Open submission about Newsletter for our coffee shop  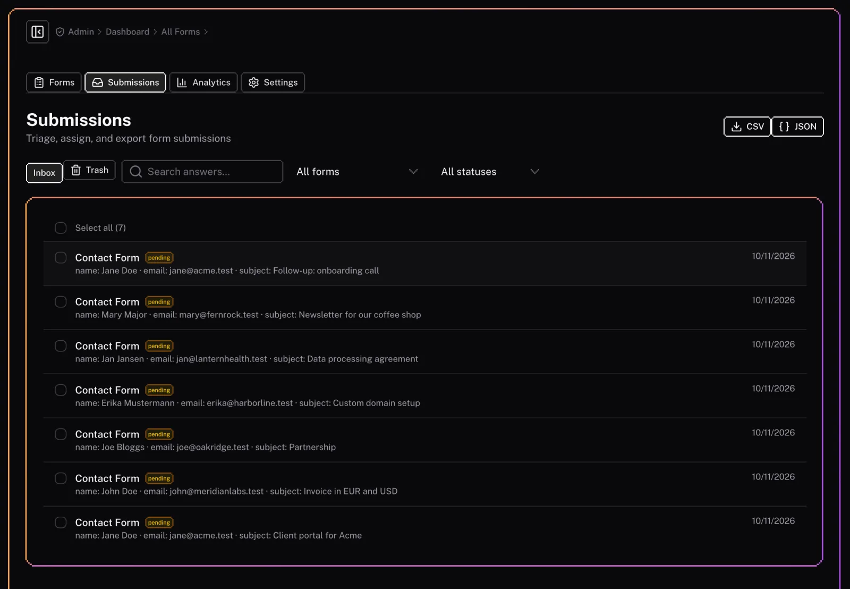[x=425, y=308]
